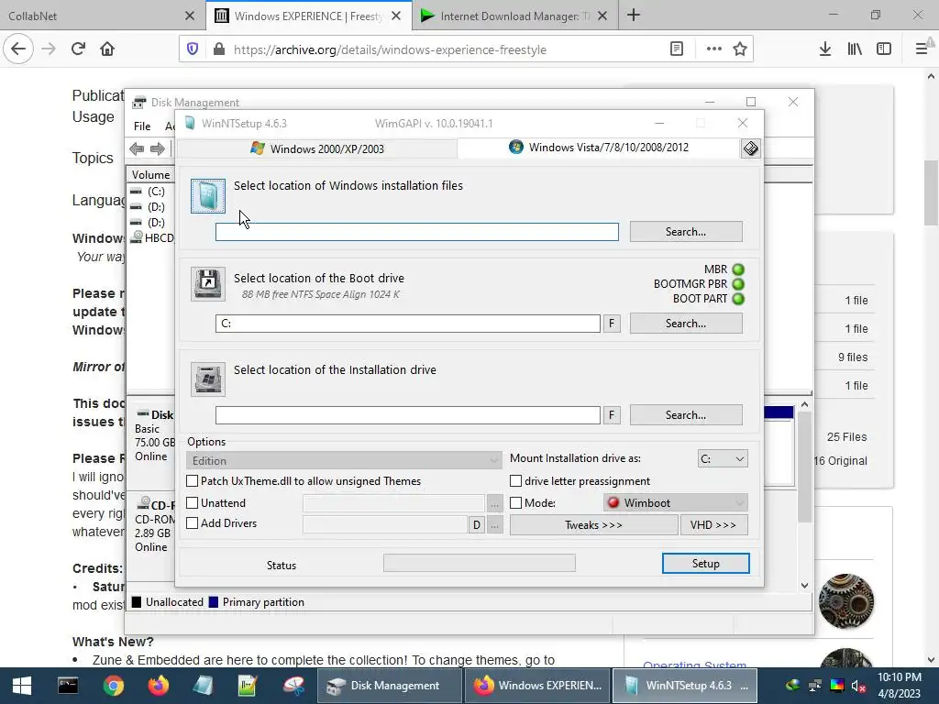
Task: Click Search for the Installation drive
Action: click(686, 415)
